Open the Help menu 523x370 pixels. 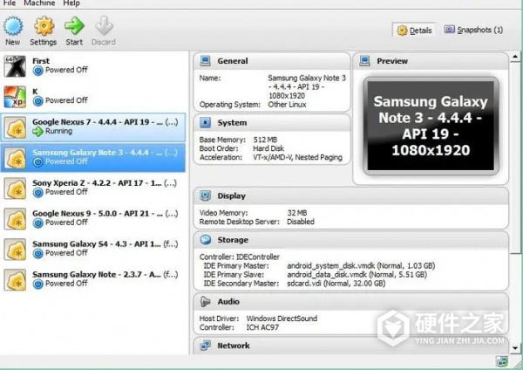(x=71, y=3)
